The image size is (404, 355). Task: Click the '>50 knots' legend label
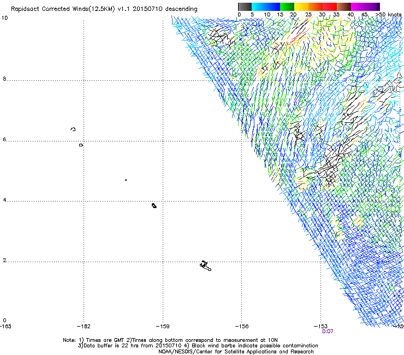click(x=389, y=15)
